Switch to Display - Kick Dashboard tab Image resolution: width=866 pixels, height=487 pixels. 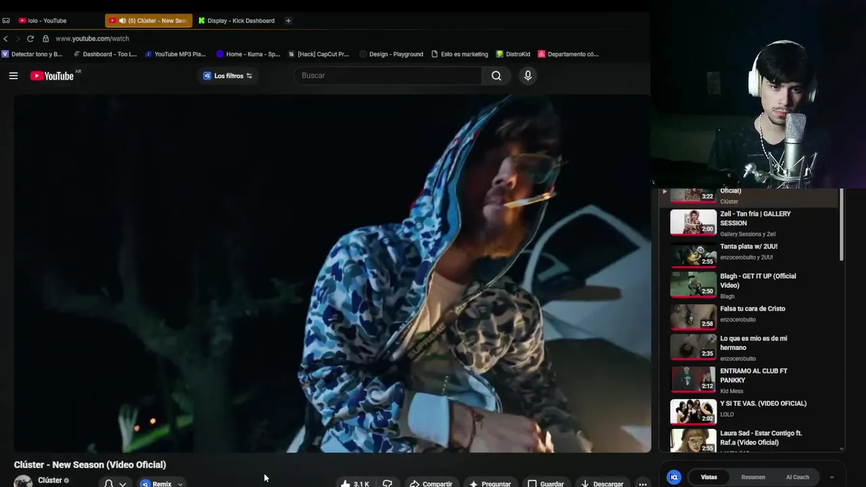tap(237, 21)
